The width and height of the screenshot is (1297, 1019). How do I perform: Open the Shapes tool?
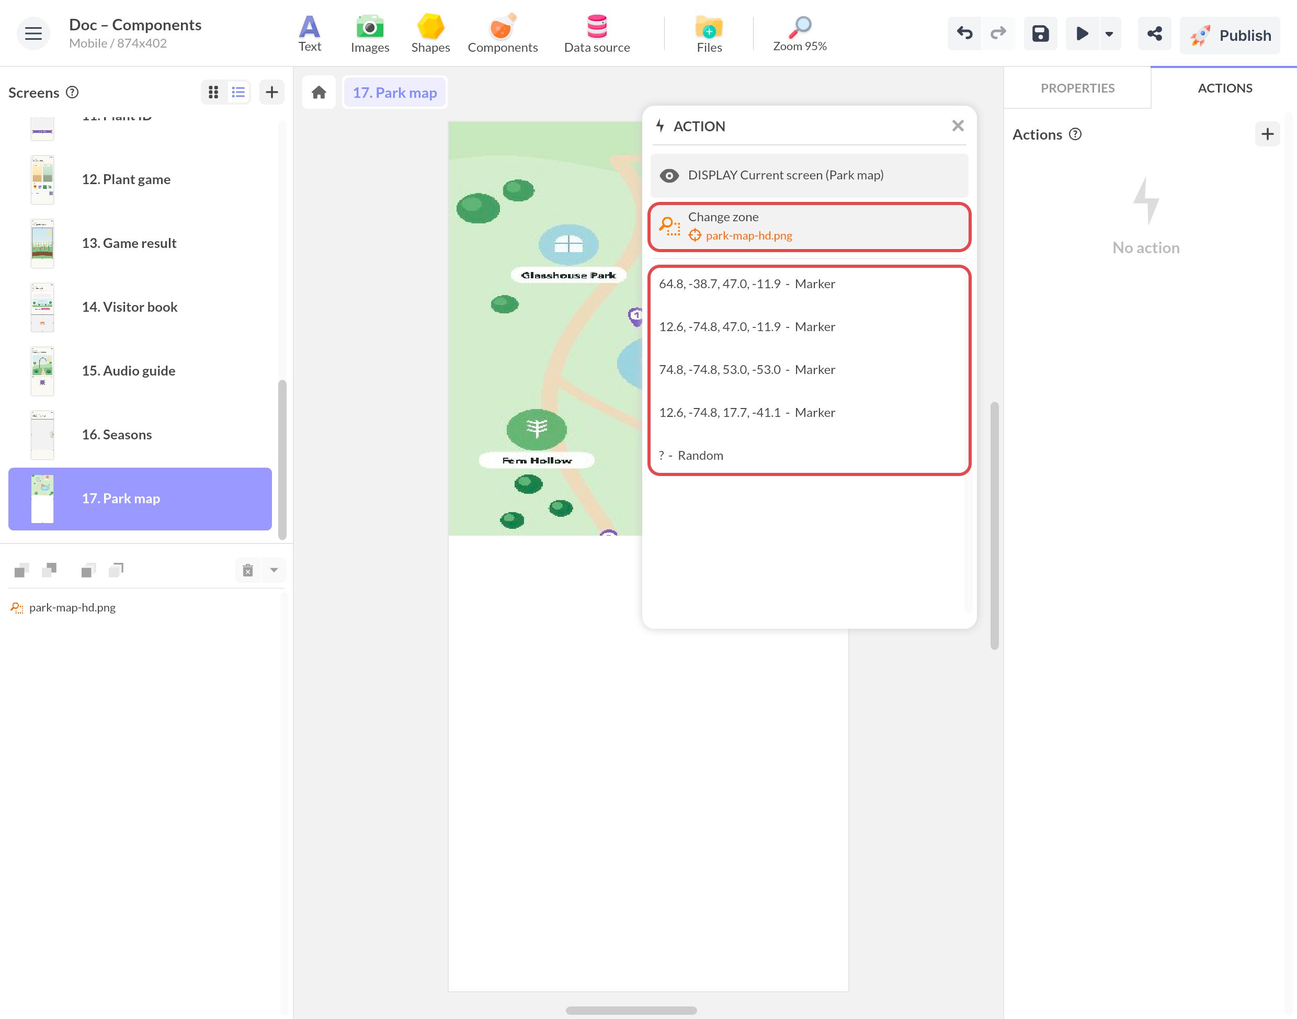[x=430, y=34]
